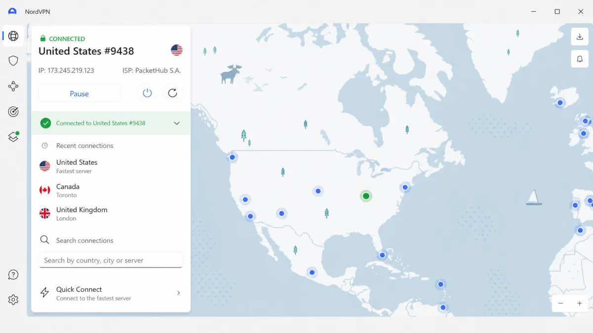Open the notifications bell icon
The image size is (593, 333).
click(579, 59)
